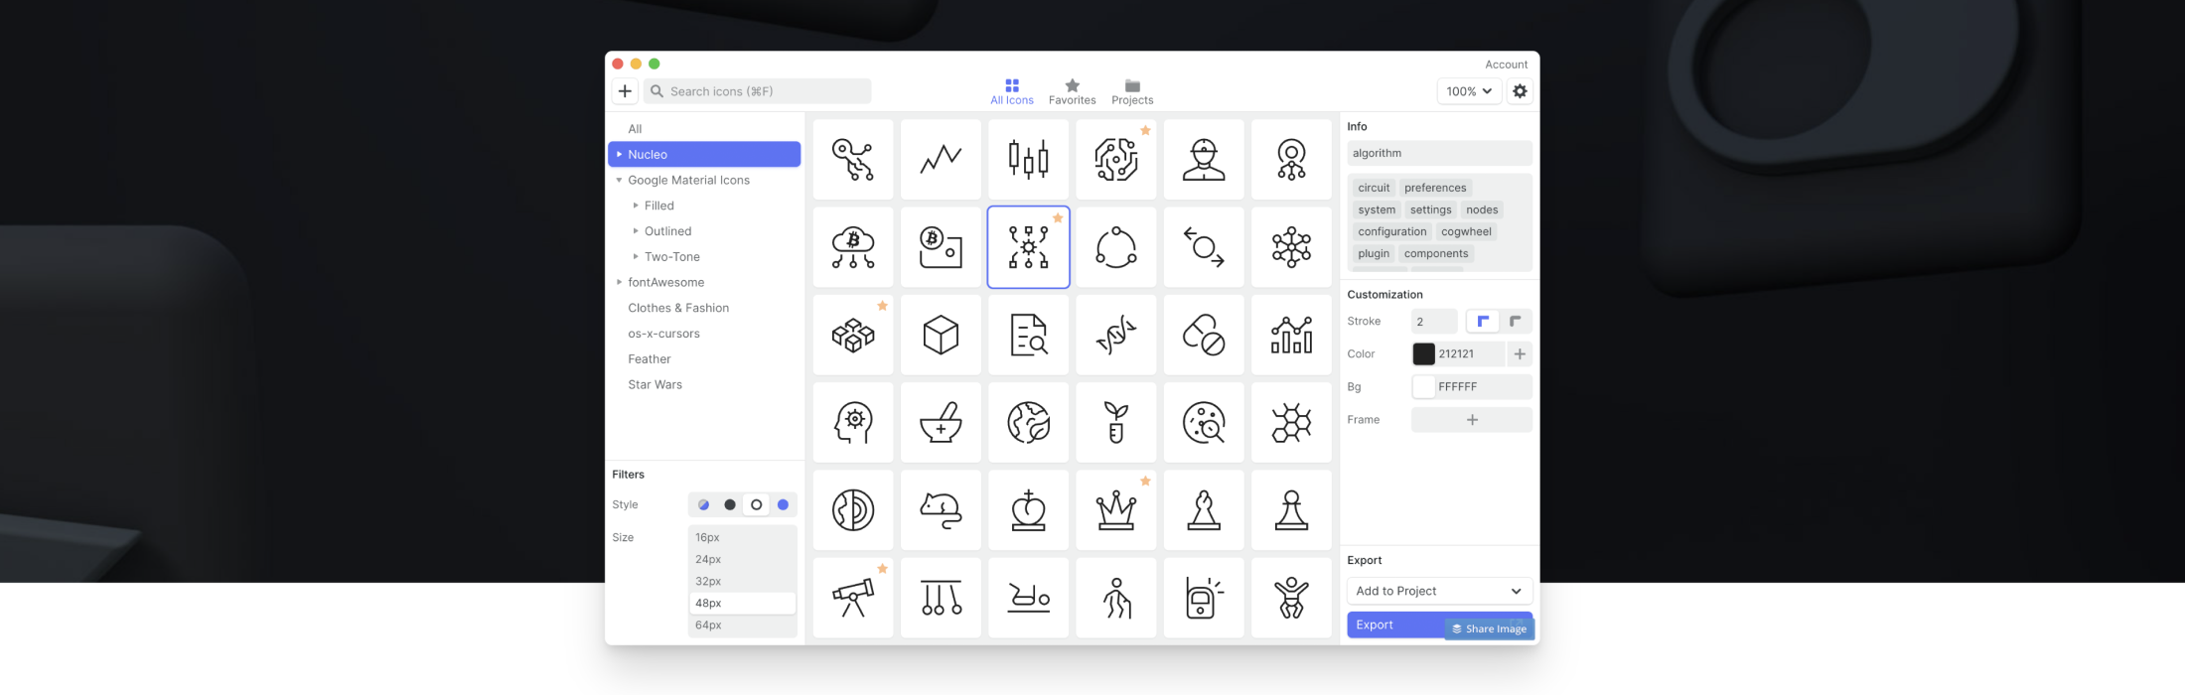Click the blue Export button

[x=1392, y=625]
